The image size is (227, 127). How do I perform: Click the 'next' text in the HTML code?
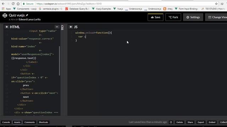point(26,97)
